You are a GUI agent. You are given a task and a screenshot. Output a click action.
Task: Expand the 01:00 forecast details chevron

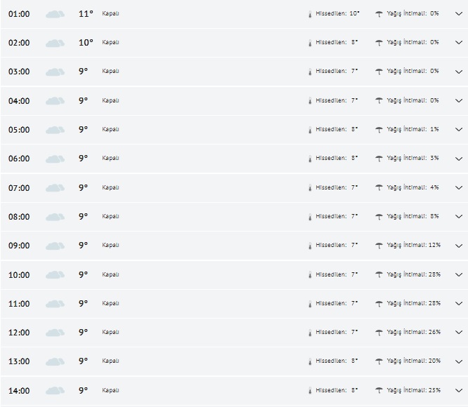click(x=459, y=13)
